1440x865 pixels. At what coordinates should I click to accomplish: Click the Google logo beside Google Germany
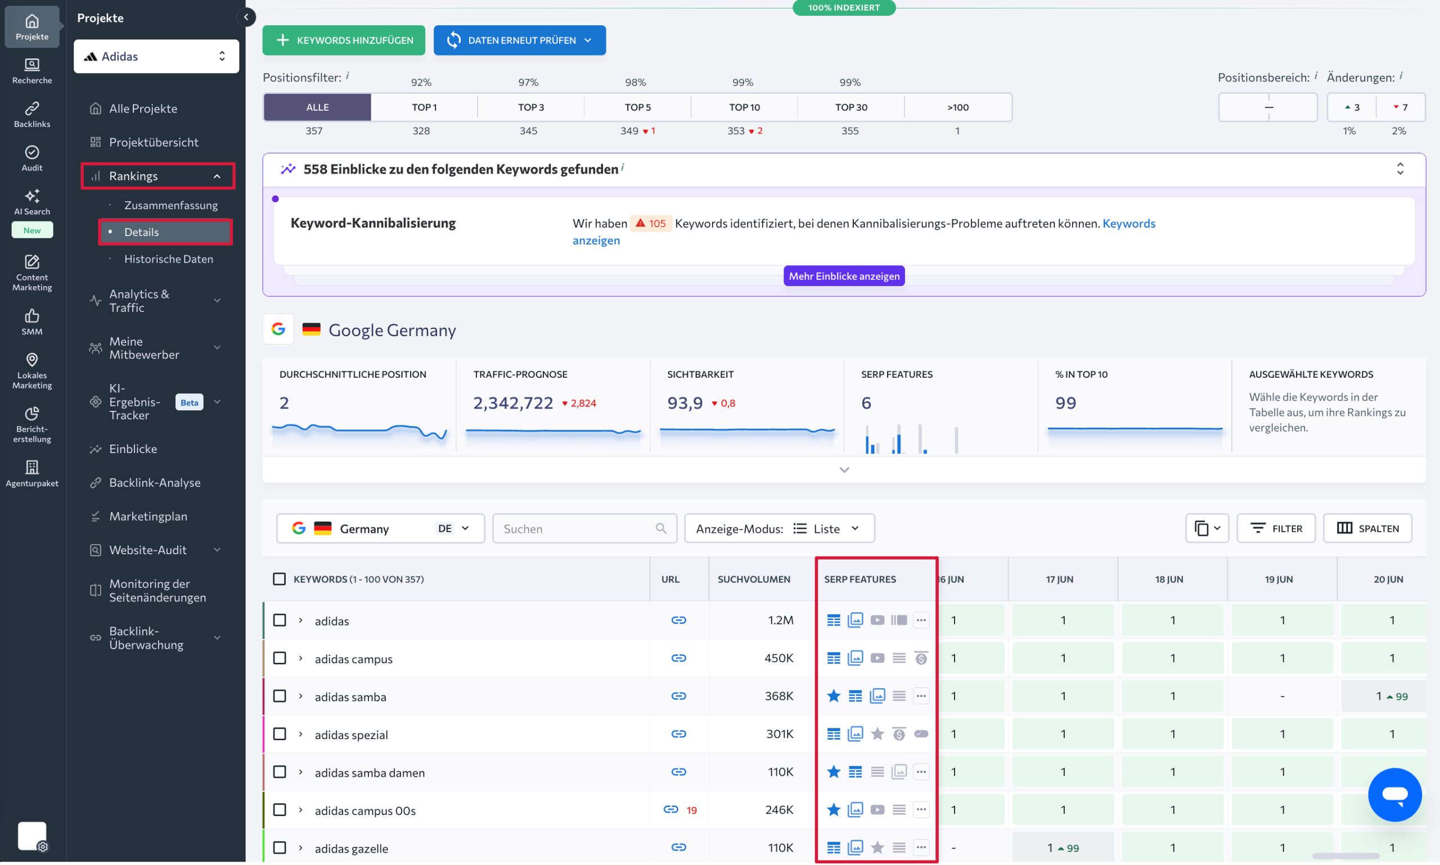click(278, 329)
